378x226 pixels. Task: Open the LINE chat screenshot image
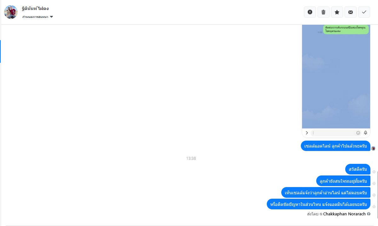pyautogui.click(x=336, y=81)
